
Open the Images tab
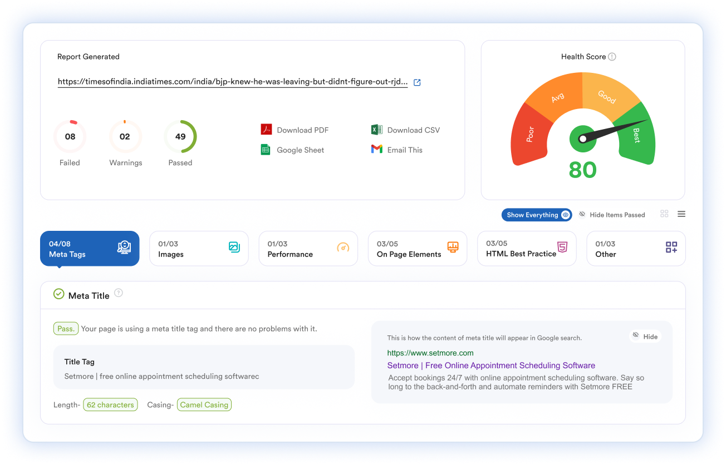[199, 249]
